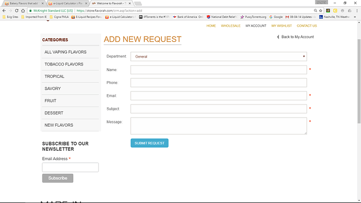Screen dimensions: 361x203
Task: Click the Subject input field
Action: (219, 109)
